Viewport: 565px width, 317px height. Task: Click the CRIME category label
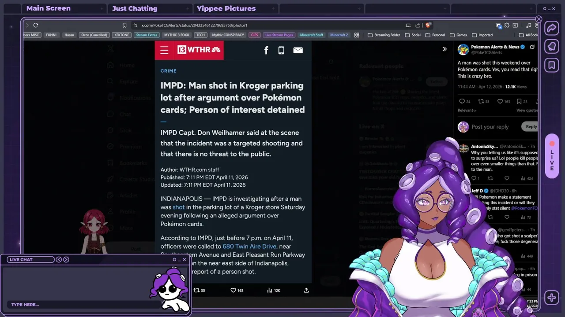coord(169,71)
